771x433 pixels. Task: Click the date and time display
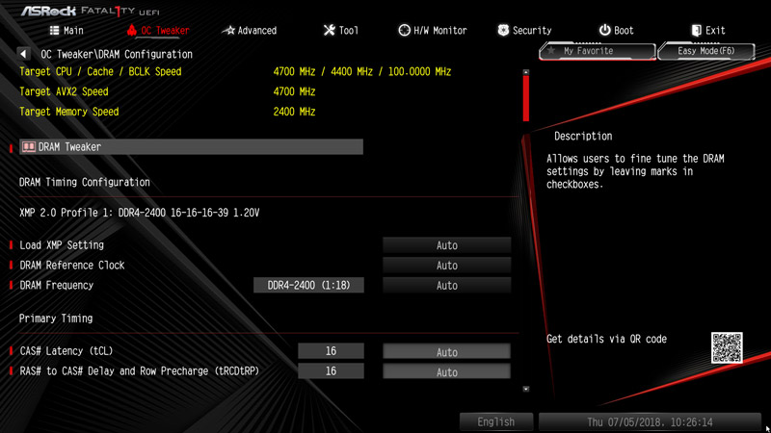coord(650,421)
